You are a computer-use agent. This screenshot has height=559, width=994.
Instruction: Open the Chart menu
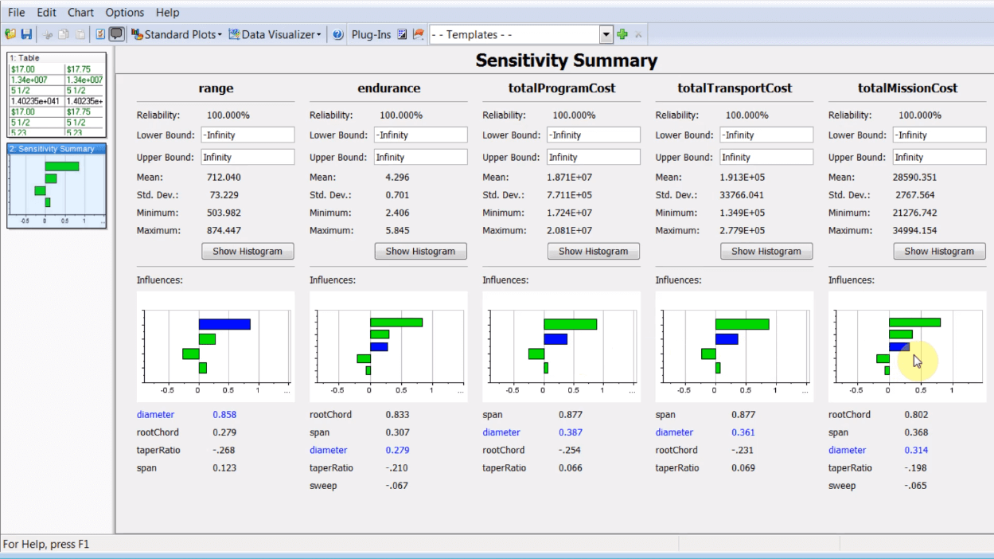pyautogui.click(x=80, y=13)
